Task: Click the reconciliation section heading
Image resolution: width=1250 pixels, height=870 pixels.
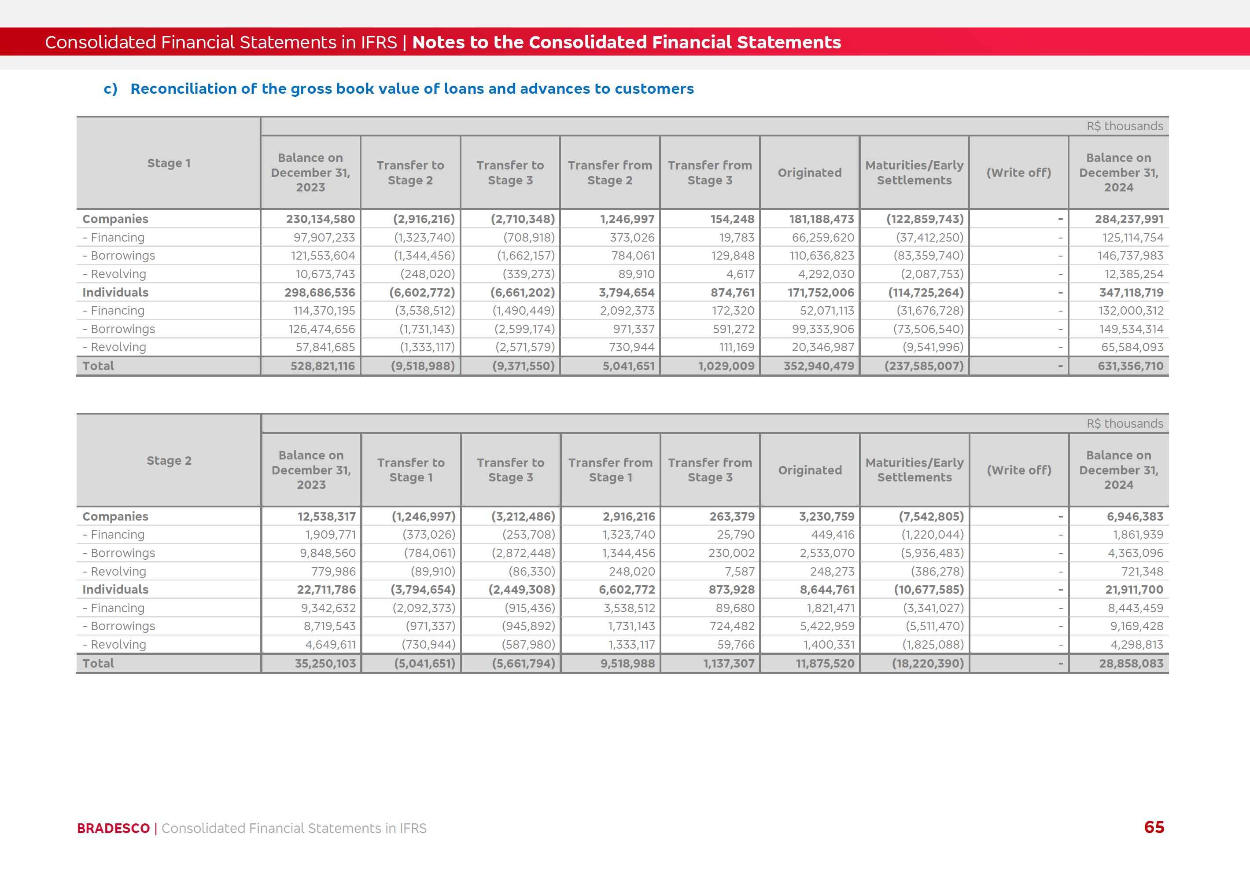Action: [412, 89]
